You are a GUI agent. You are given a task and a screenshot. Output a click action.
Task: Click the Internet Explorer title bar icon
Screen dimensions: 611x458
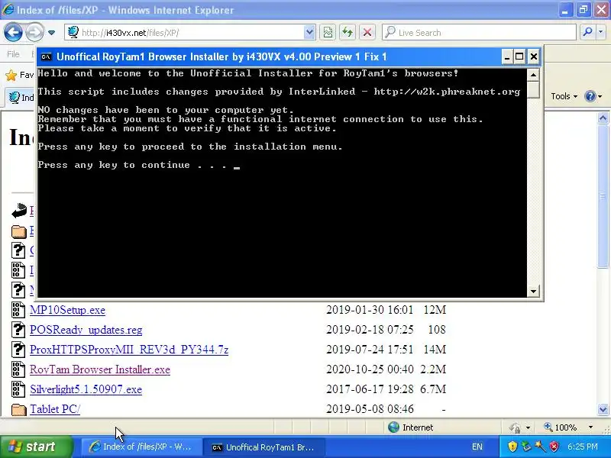click(8, 9)
